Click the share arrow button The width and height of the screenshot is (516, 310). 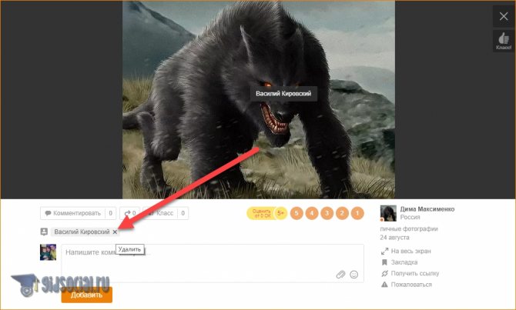click(130, 213)
